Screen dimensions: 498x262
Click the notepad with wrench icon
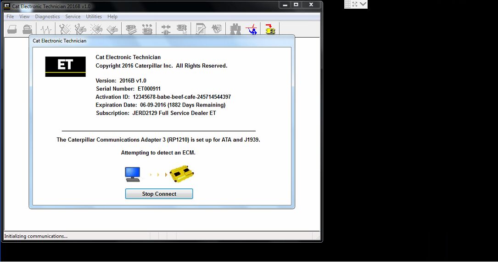click(201, 29)
